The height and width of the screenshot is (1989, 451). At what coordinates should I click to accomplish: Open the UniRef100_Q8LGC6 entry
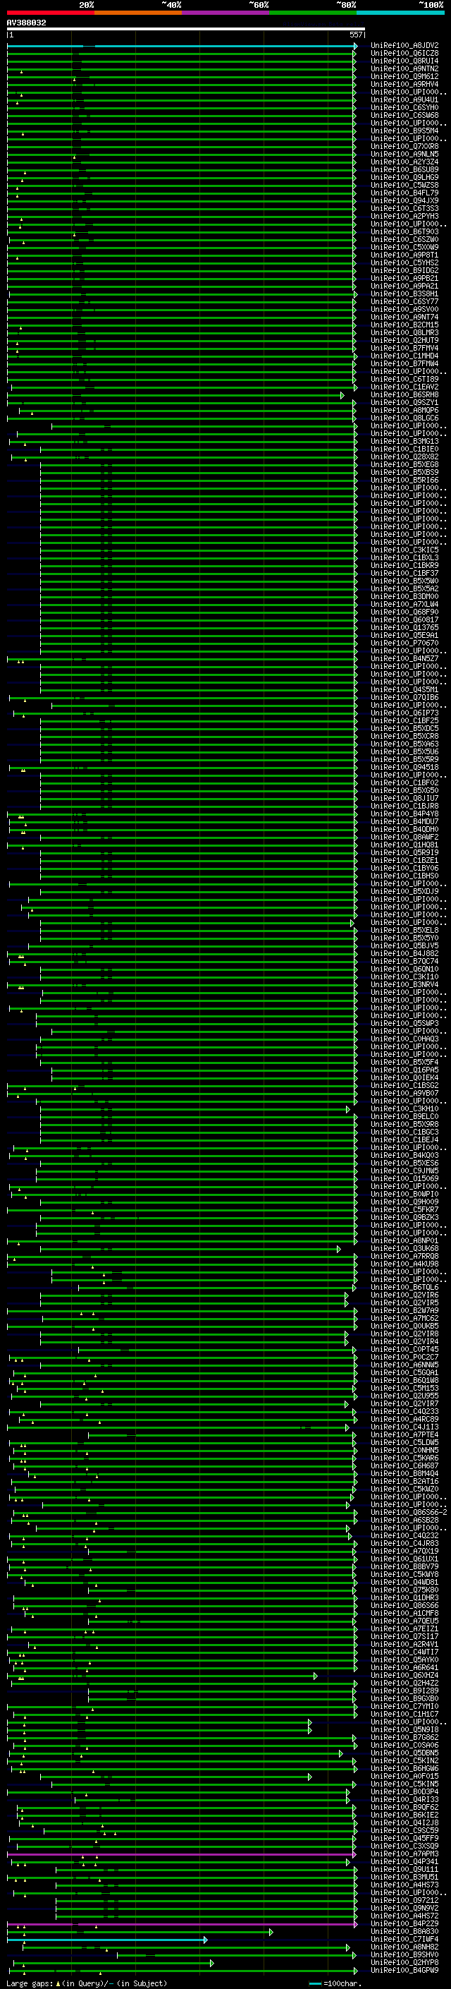[x=404, y=418]
